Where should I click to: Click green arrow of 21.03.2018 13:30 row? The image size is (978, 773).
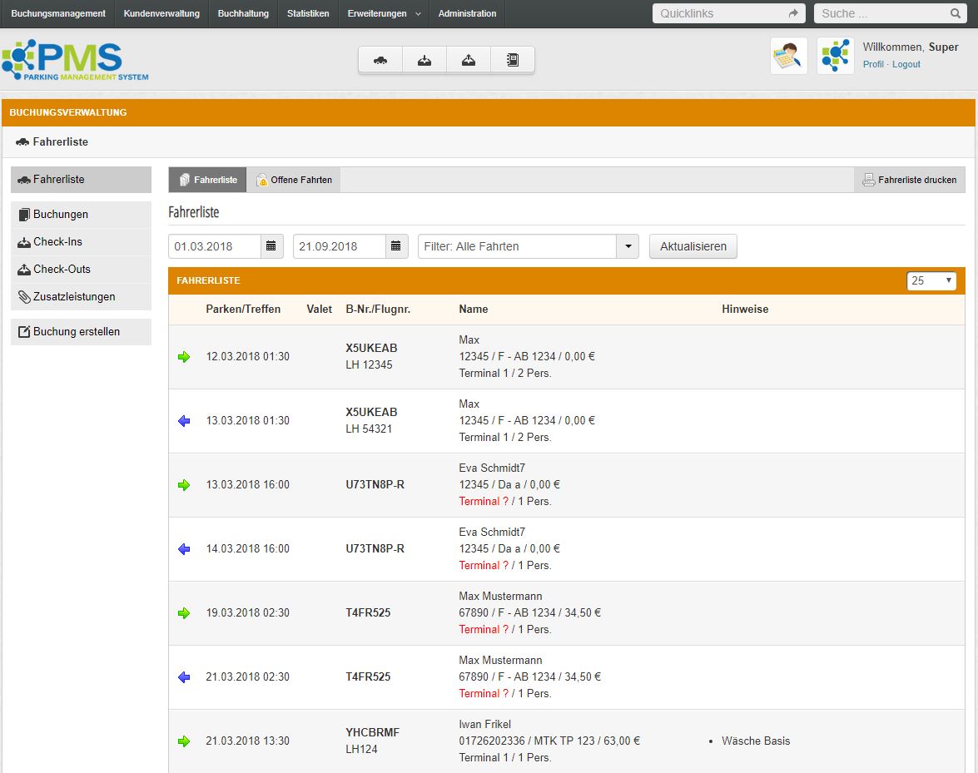click(184, 741)
